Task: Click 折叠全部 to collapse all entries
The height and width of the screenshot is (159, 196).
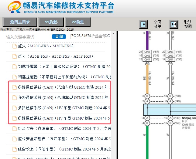Action: pos(99,36)
